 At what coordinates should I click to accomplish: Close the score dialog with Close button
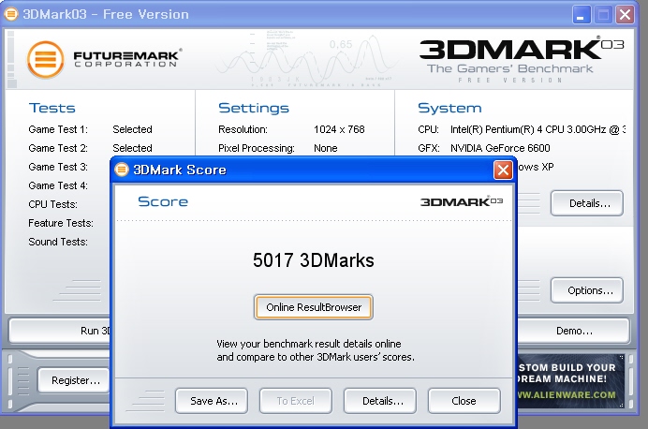point(464,401)
